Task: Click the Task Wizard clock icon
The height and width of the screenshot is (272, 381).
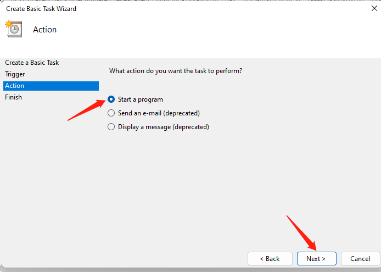Action: [x=13, y=29]
